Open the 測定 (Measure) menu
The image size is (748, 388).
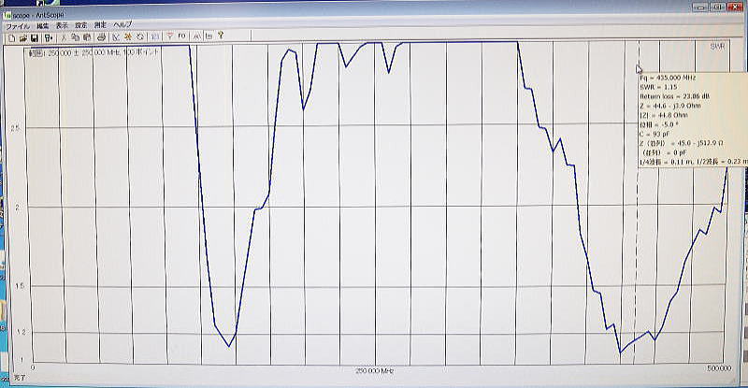100,25
